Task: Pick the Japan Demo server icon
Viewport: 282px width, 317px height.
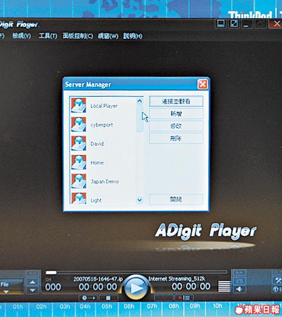Action: tap(78, 181)
